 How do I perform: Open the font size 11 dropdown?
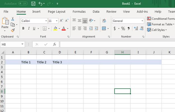coord(57,21)
